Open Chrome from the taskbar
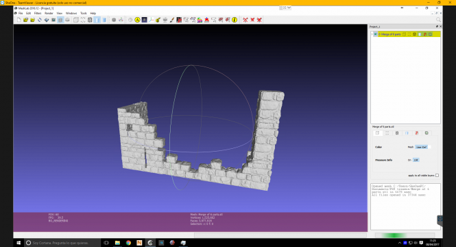The width and height of the screenshot is (456, 247). (128, 243)
